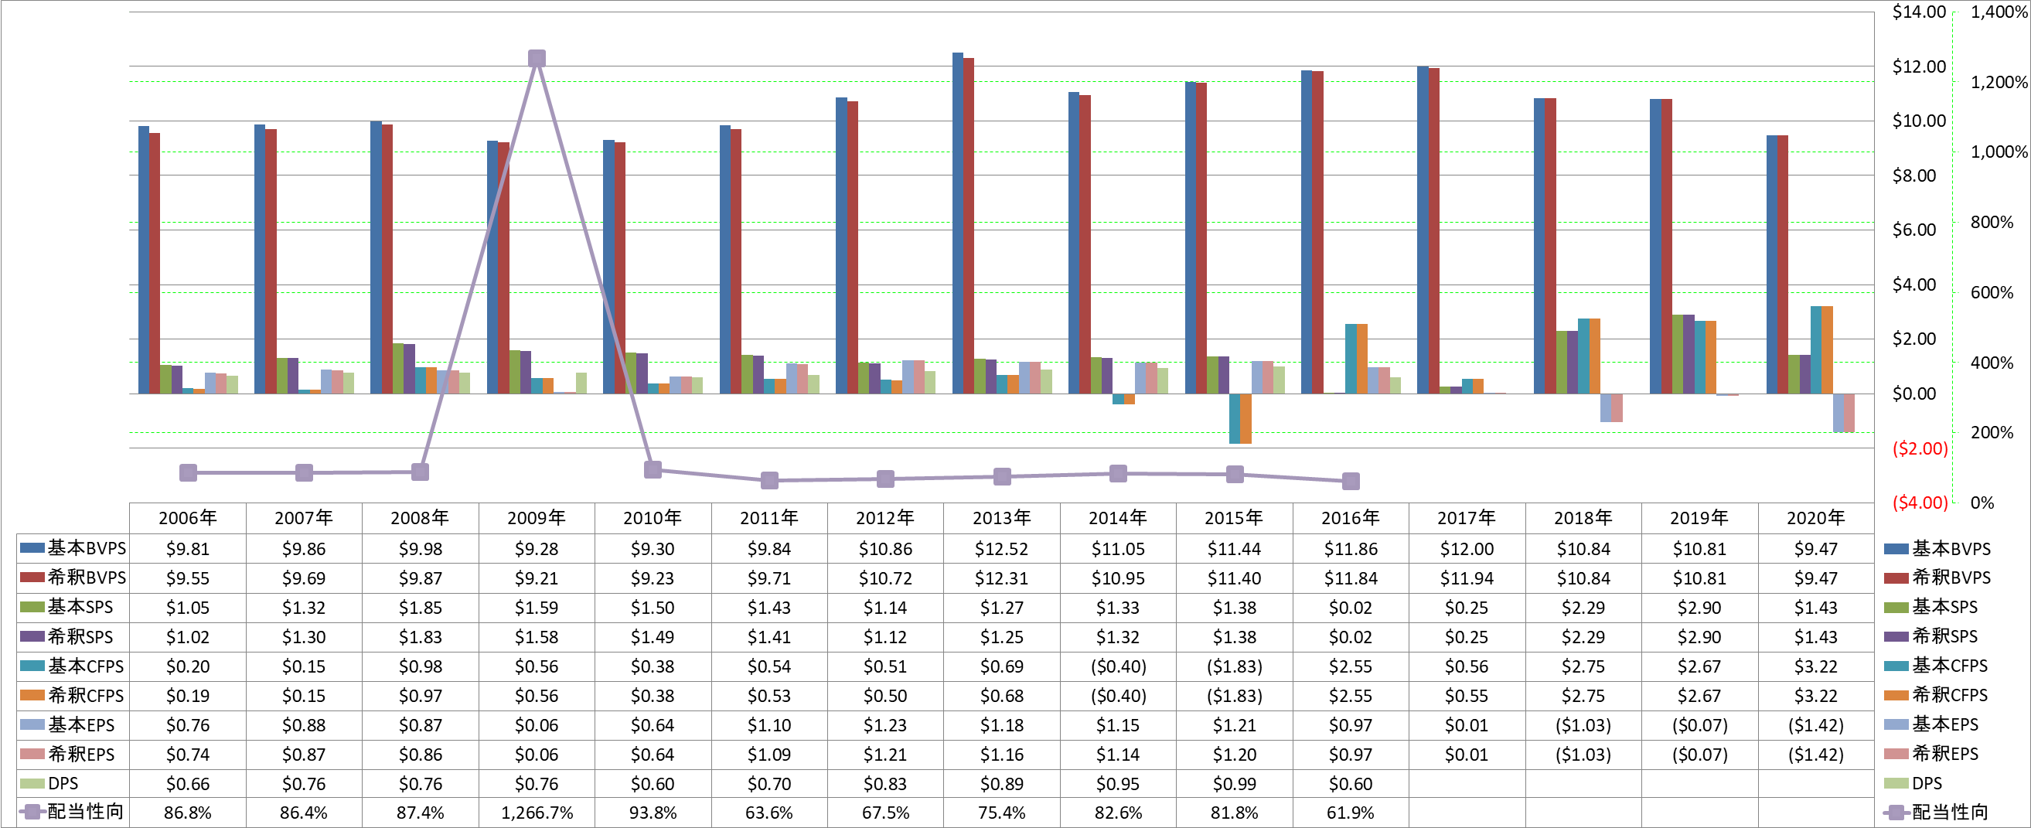2031x828 pixels.
Task: Click the 基本SPS green legend swatch on the right
Action: pyautogui.click(x=1896, y=607)
